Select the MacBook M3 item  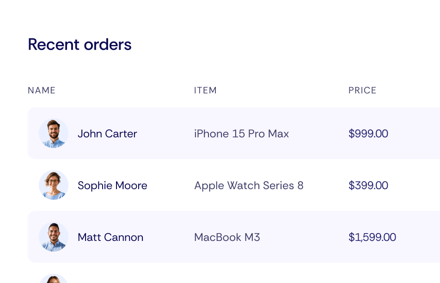pos(227,237)
